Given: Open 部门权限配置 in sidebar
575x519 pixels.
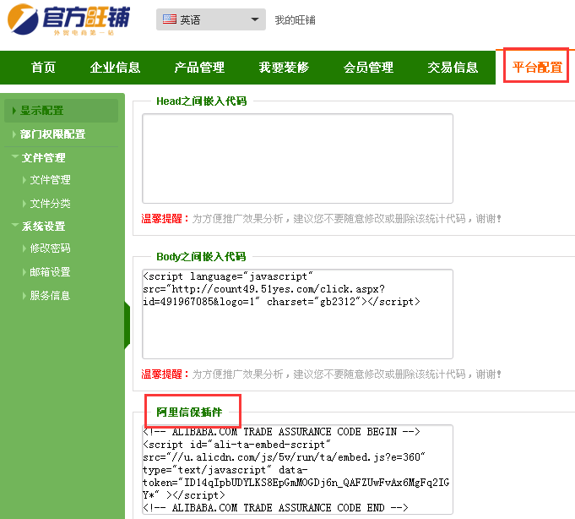Looking at the screenshot, I should pos(53,134).
